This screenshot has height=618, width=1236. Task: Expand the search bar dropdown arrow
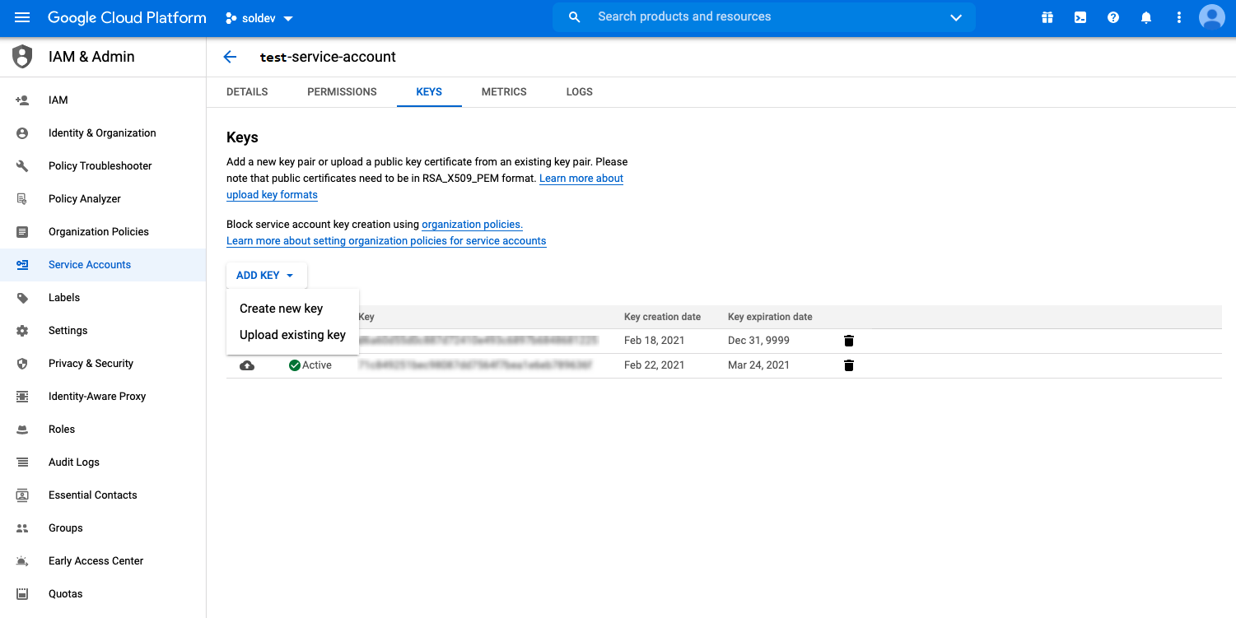click(956, 17)
